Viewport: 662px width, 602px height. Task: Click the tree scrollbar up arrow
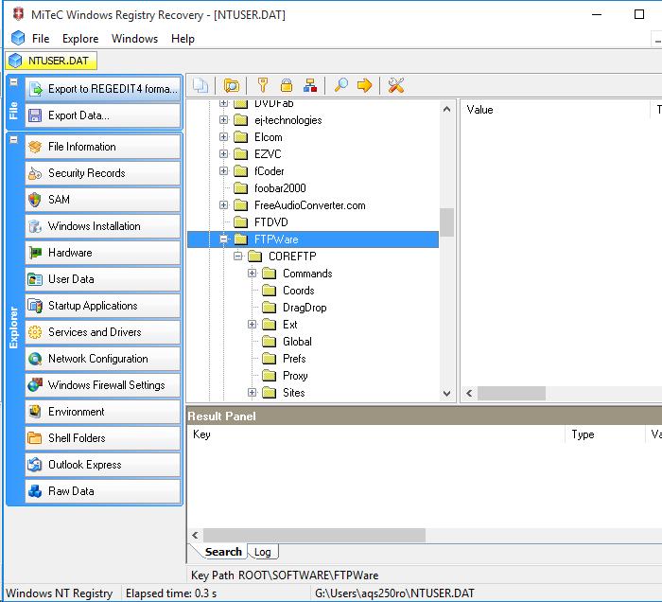[x=446, y=109]
